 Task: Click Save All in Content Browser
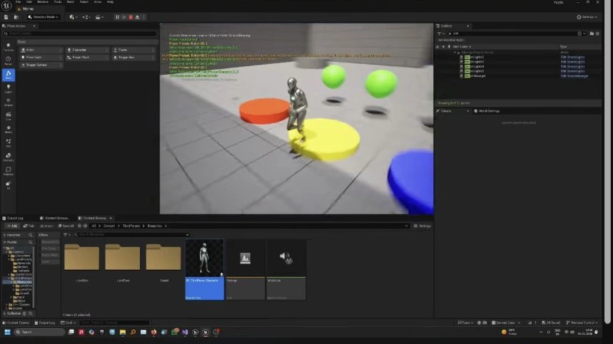click(66, 226)
